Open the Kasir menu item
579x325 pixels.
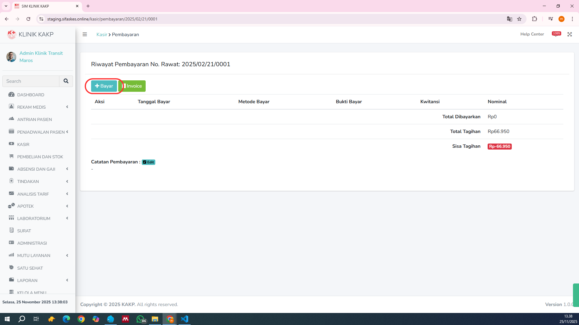(23, 144)
